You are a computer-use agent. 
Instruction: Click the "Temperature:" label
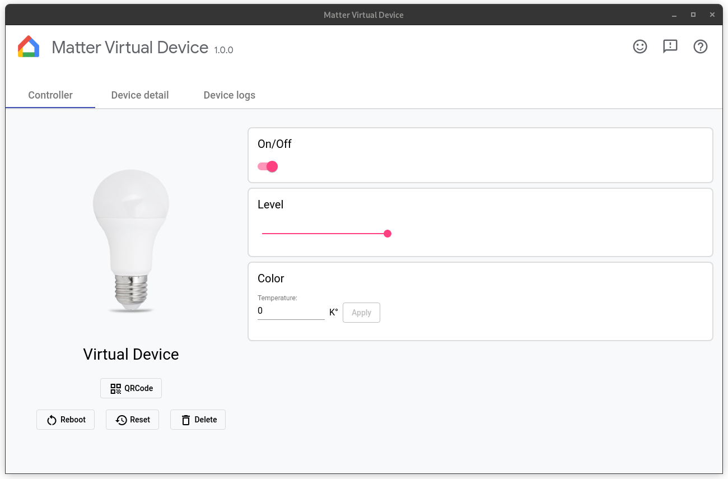tap(277, 298)
